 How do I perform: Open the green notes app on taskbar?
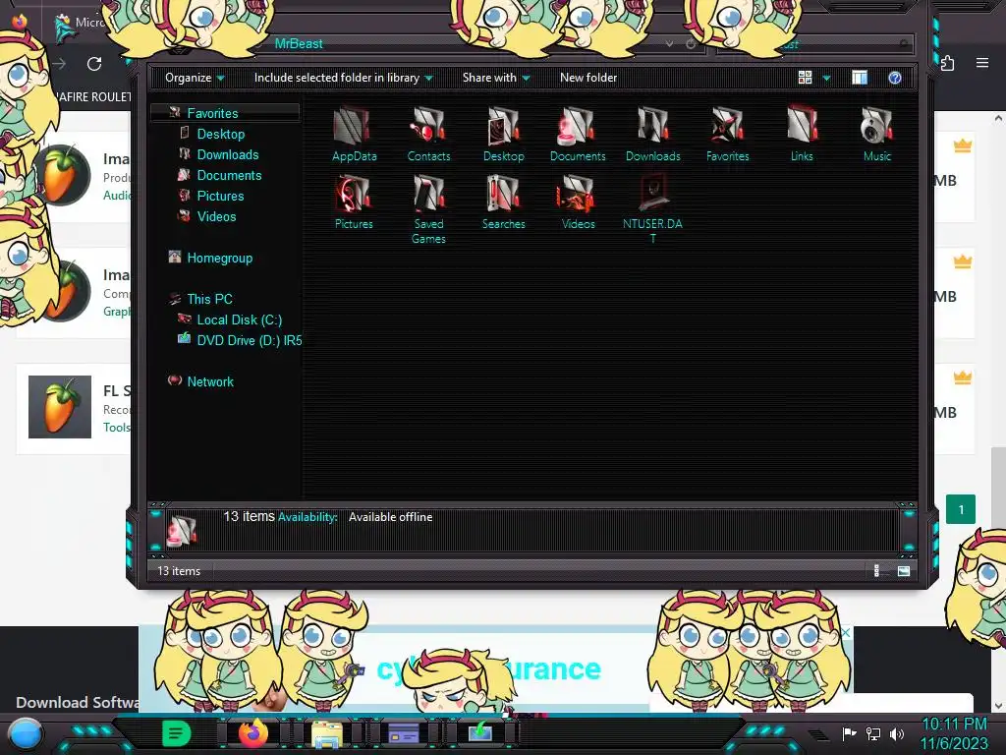pos(177,732)
